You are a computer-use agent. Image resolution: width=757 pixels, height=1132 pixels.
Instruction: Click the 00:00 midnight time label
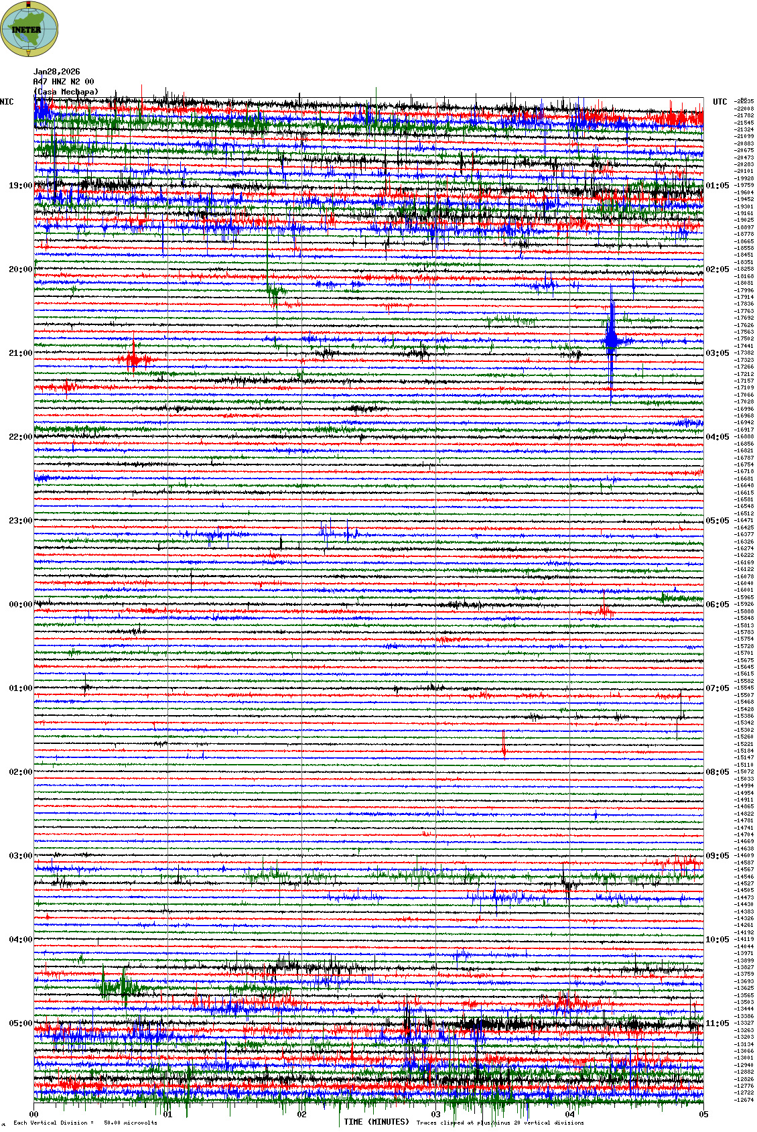click(20, 605)
